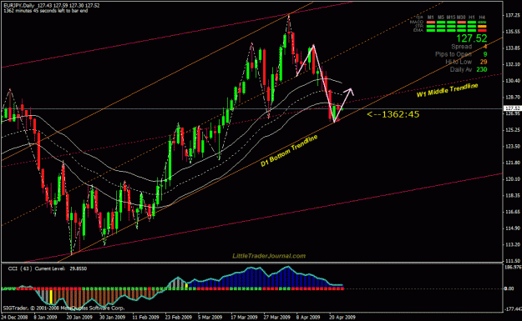This screenshot has height=321, width=522.
Task: Select the 'D1 Bottom Trendline' label
Action: tap(289, 150)
